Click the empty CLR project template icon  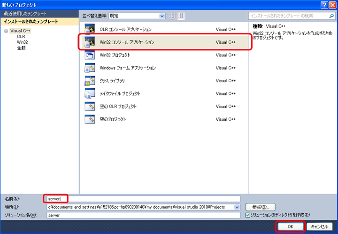(90, 106)
